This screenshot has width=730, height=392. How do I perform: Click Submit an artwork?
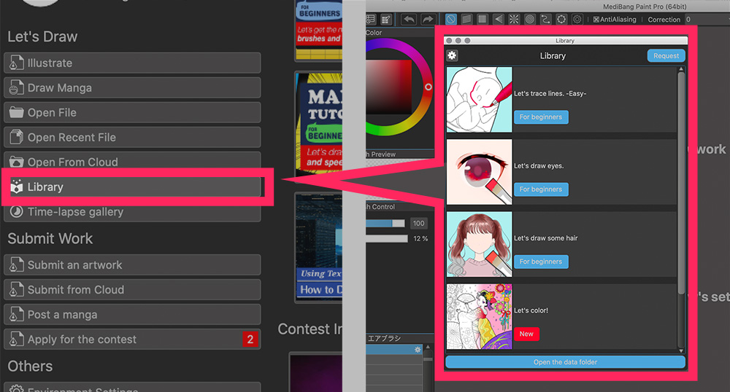[132, 264]
